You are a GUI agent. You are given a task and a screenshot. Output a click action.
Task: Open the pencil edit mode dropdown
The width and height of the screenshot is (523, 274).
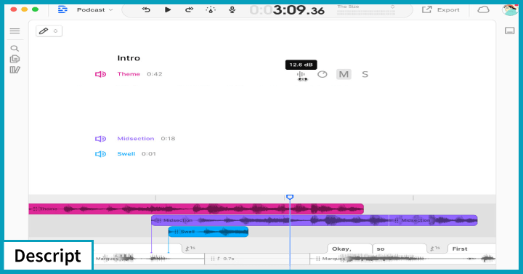click(49, 31)
